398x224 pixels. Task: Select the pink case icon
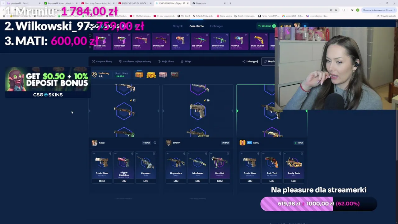coord(163,75)
